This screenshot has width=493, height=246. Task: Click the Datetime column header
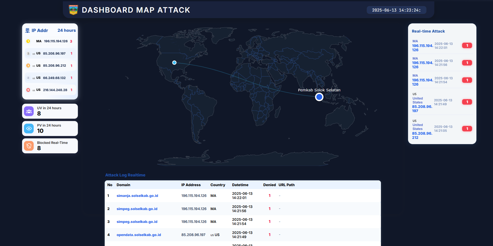coord(240,185)
